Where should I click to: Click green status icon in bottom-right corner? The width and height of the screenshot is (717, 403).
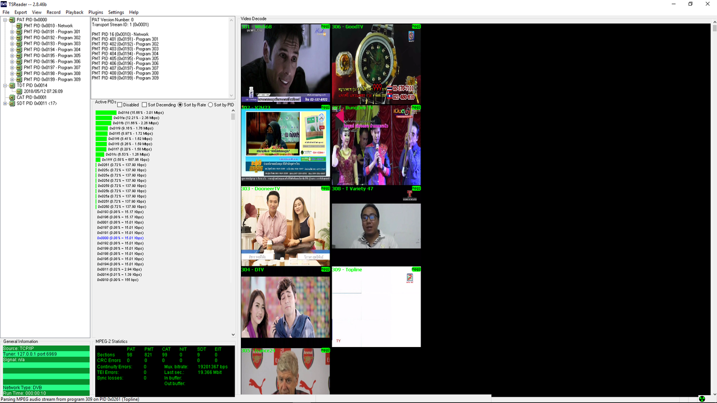click(x=702, y=399)
